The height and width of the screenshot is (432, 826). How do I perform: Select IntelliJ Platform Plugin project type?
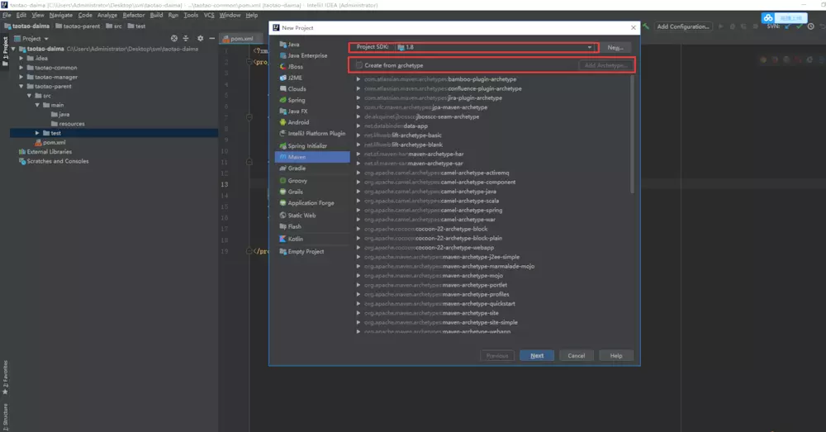point(312,133)
